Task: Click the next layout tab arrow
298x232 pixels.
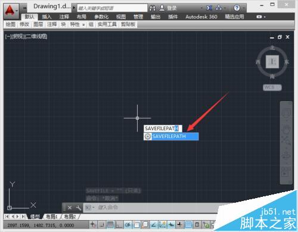Action: tap(18, 217)
